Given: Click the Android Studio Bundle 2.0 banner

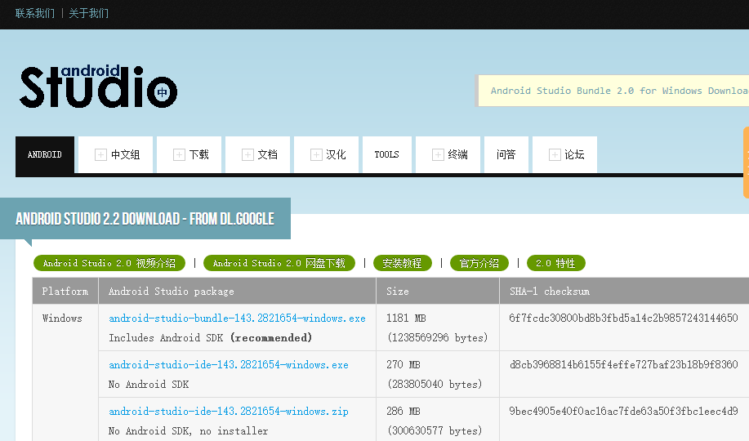Looking at the screenshot, I should click(x=613, y=91).
